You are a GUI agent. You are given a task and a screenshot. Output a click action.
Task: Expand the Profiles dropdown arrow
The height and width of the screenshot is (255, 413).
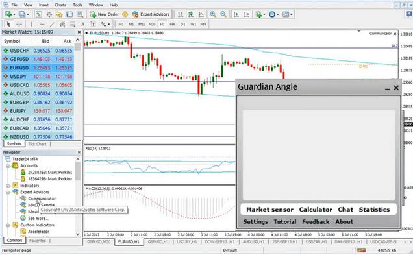point(28,14)
